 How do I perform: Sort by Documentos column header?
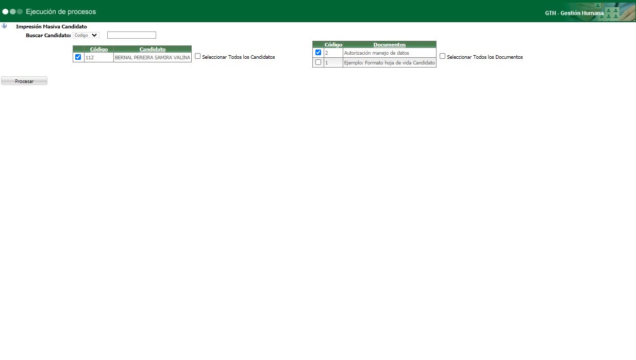[x=390, y=44]
